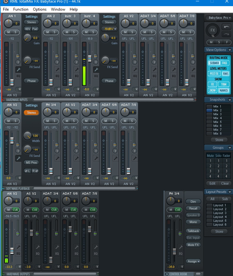This screenshot has width=233, height=276.
Task: Click the Mono button in Control Room
Action: coord(193,222)
